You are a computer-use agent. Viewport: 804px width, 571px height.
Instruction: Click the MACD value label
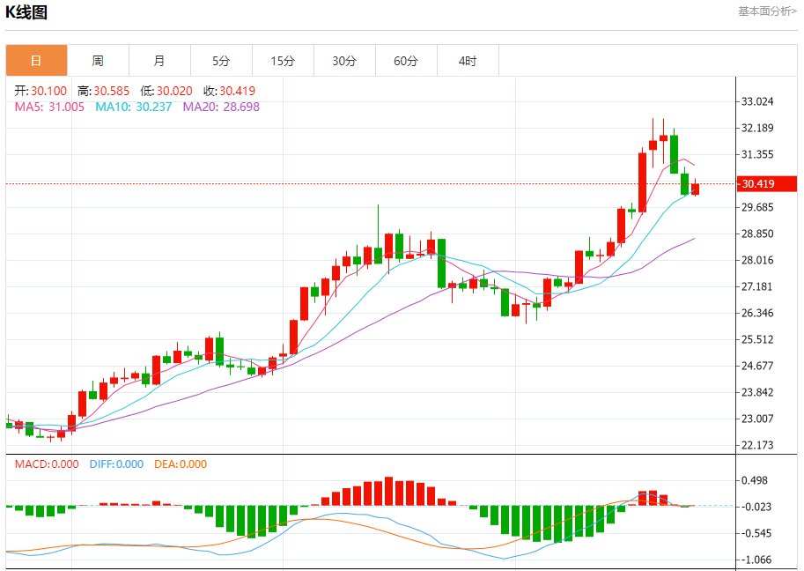[x=46, y=464]
